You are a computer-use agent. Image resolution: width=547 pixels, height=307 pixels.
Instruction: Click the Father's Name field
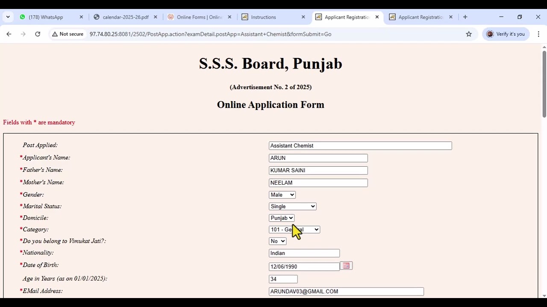pos(318,171)
